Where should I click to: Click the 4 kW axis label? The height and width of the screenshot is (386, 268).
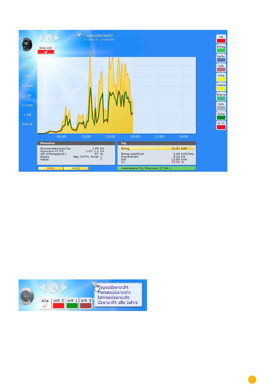click(x=27, y=58)
